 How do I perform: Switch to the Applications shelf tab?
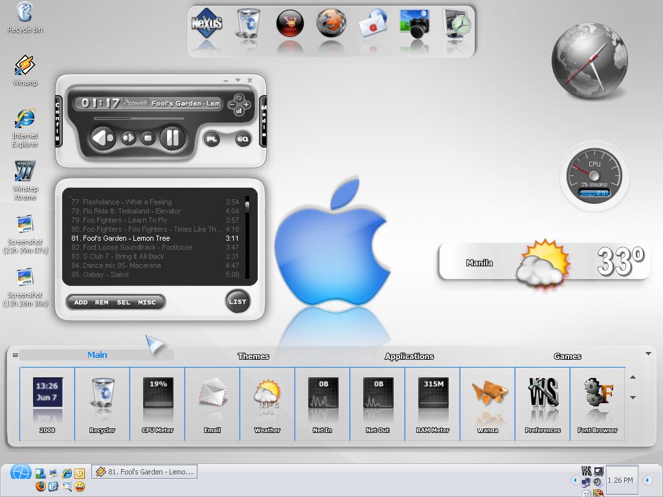(x=409, y=357)
